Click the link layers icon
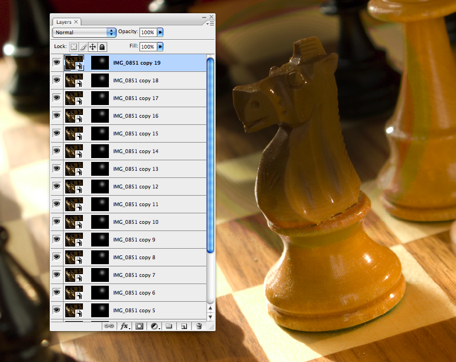 coord(109,326)
